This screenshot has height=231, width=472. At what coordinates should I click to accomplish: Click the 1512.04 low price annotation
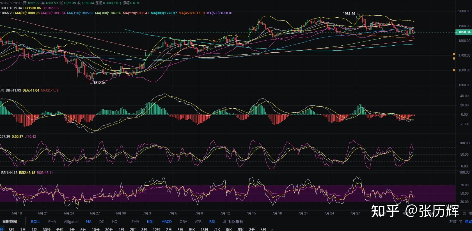[99, 83]
